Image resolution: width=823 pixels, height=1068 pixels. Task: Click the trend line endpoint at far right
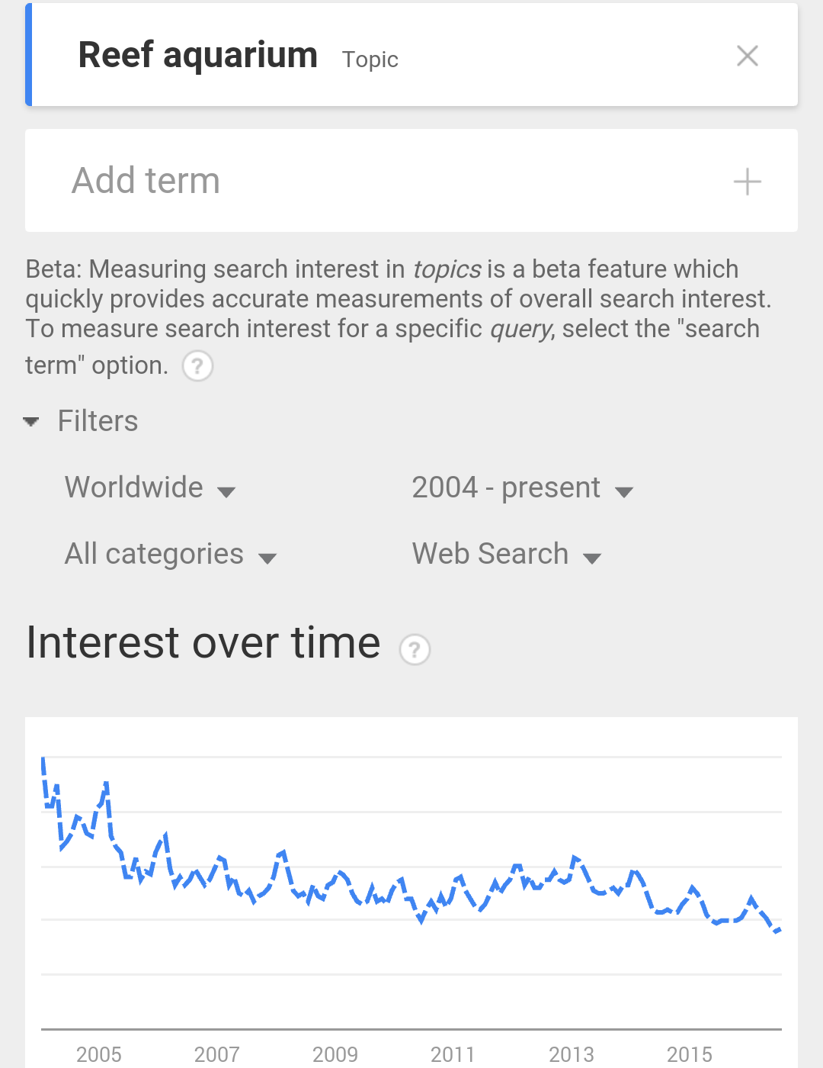[778, 931]
